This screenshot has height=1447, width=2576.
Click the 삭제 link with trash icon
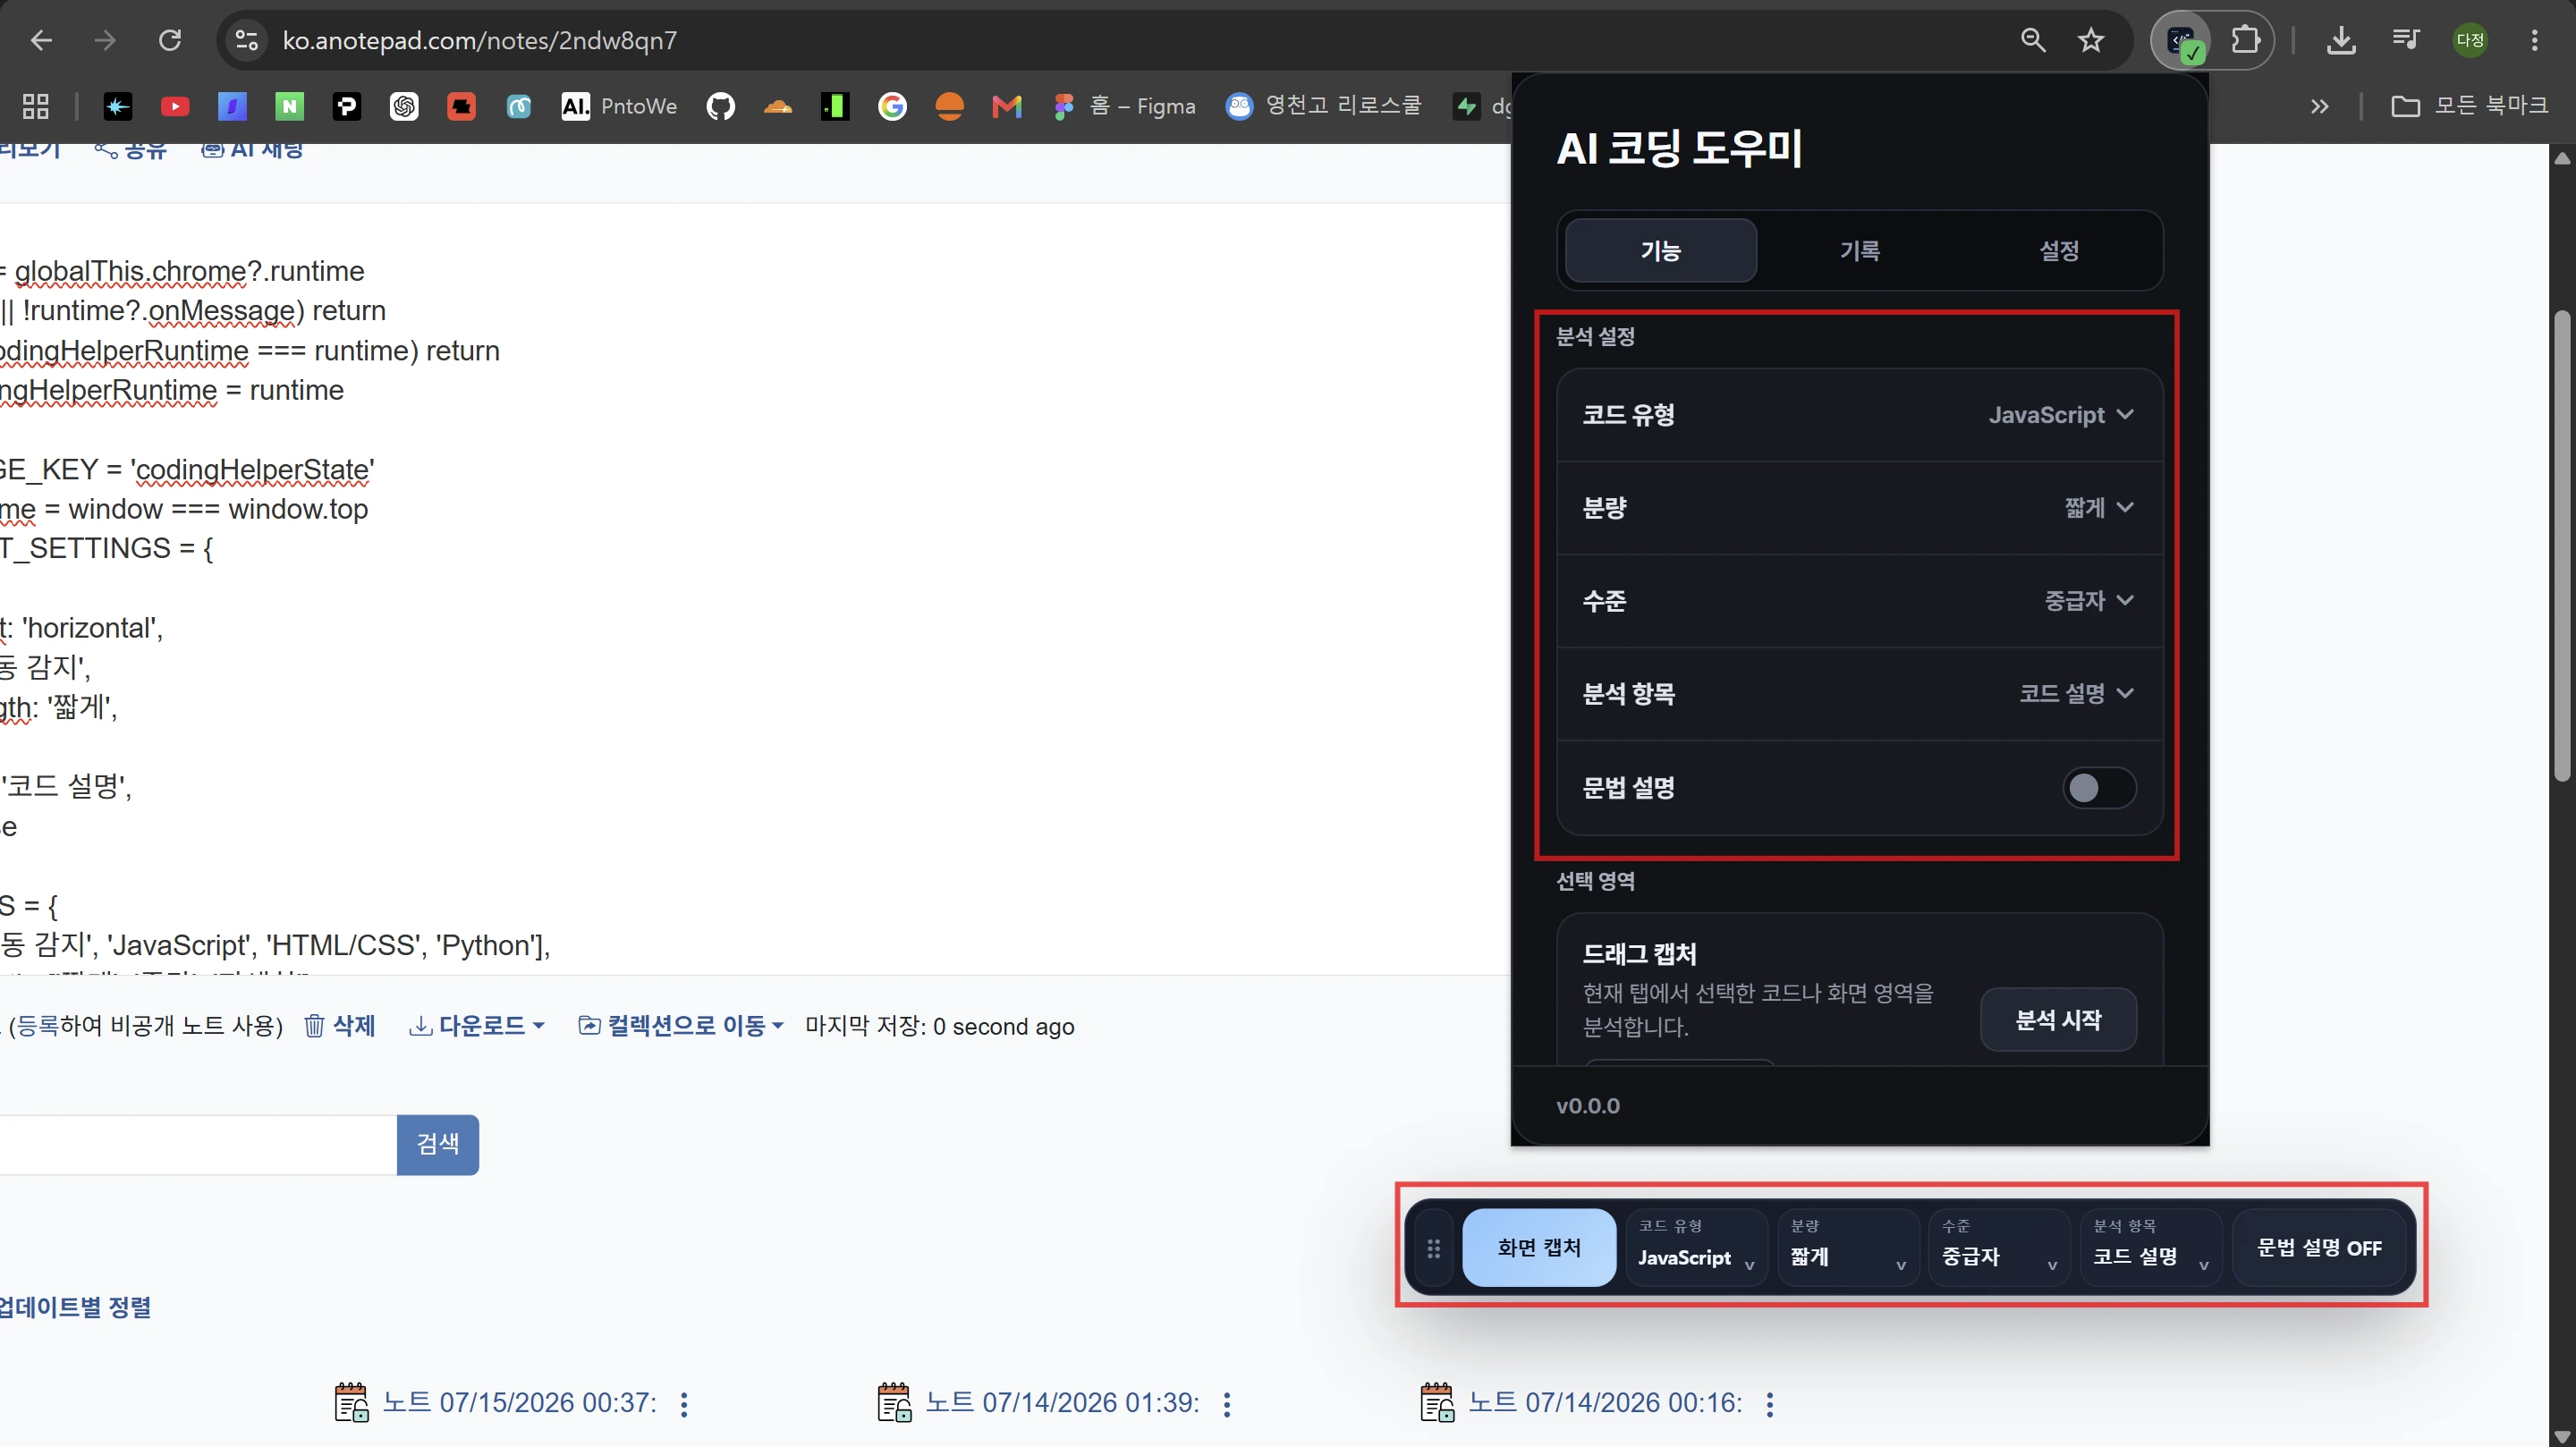coord(340,1026)
